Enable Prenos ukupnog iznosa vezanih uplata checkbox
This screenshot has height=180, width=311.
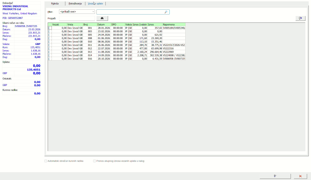coord(94,161)
